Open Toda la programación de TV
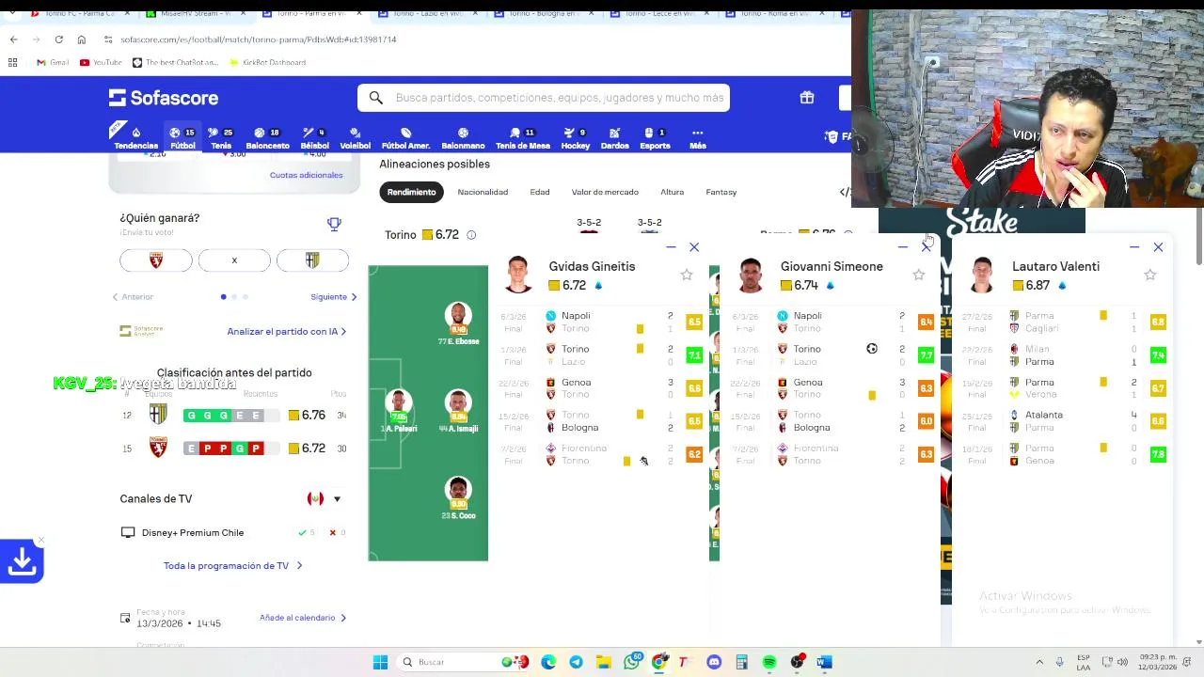 point(232,566)
